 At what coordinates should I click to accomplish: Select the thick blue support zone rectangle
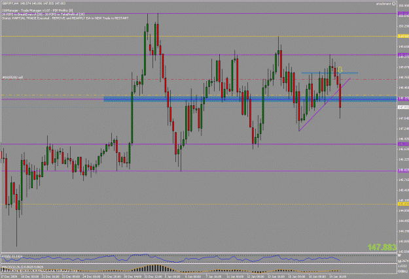click(250, 99)
